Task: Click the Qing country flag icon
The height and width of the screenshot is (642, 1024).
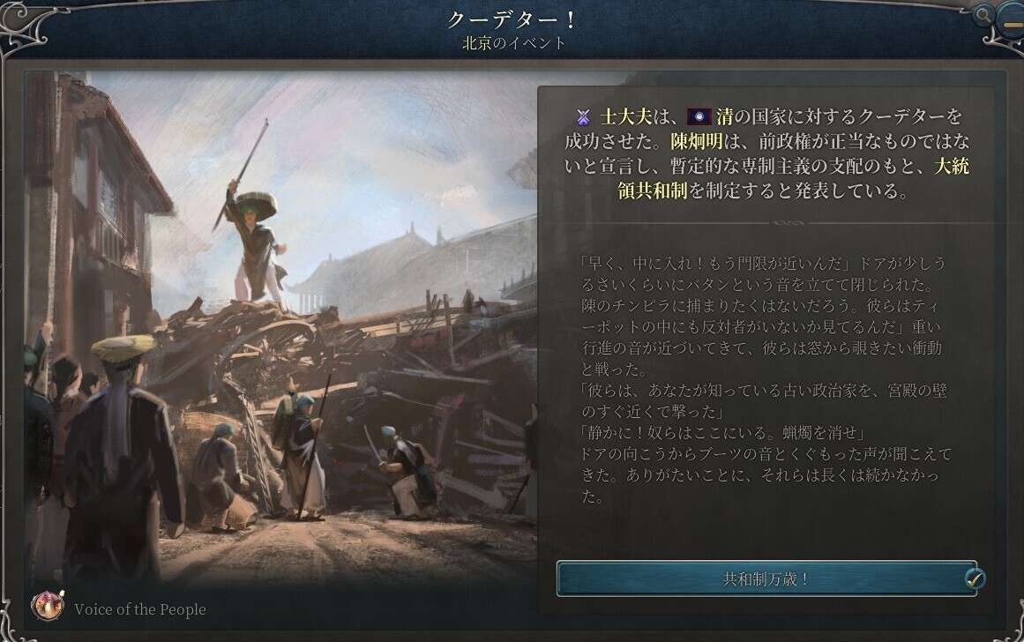Action: (699, 117)
